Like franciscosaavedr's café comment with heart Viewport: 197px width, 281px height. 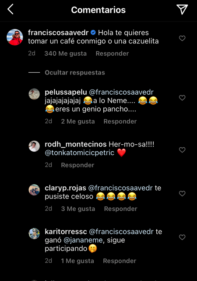(182, 38)
